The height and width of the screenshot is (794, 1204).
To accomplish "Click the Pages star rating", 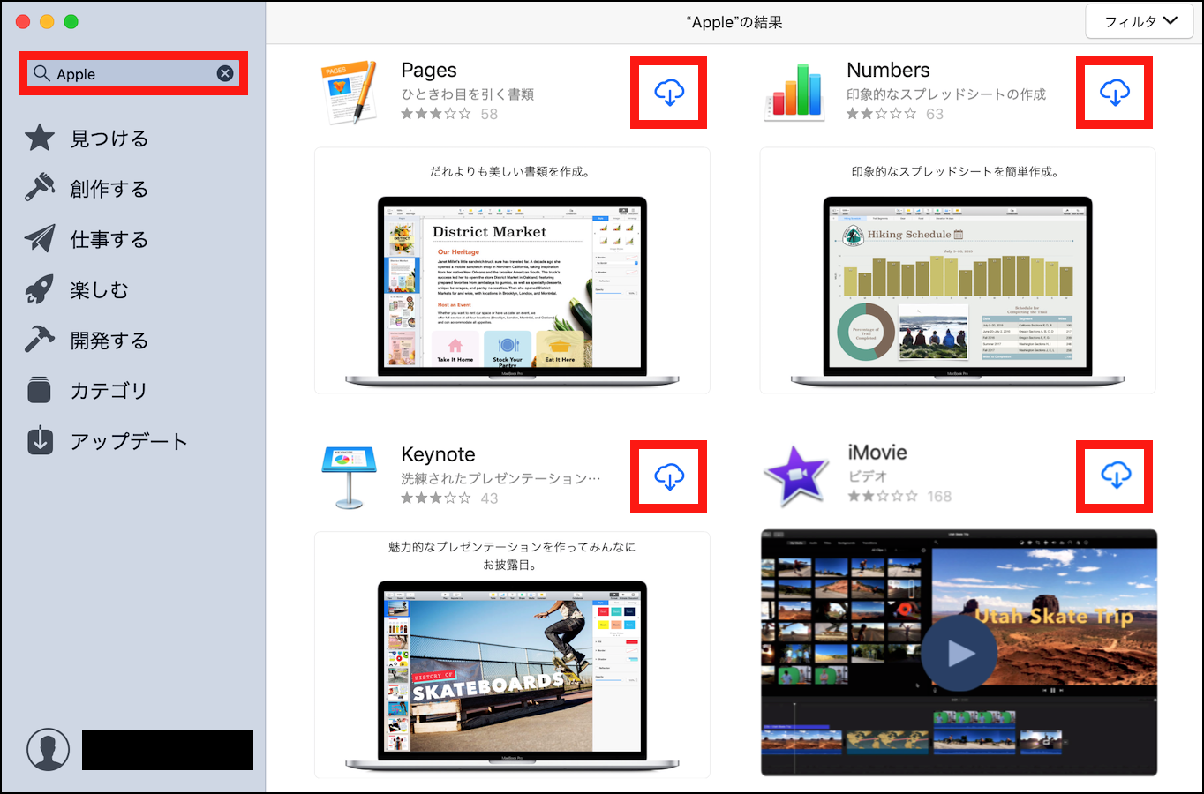I will pos(436,114).
